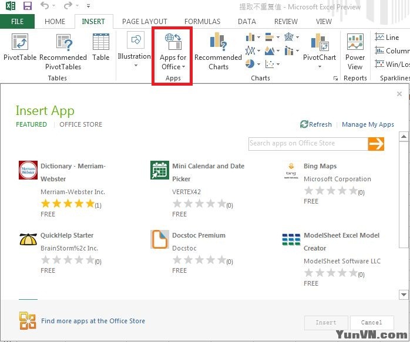The width and height of the screenshot is (410, 342).
Task: Open the Undo history dropdown arrow
Action: 53,5
